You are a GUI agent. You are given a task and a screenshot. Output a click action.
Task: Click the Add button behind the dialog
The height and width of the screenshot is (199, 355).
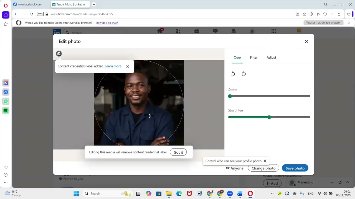coord(272,183)
